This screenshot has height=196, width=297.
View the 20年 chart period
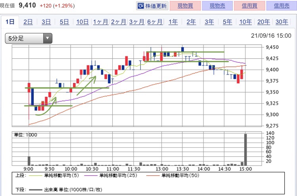pyautogui.click(x=264, y=22)
